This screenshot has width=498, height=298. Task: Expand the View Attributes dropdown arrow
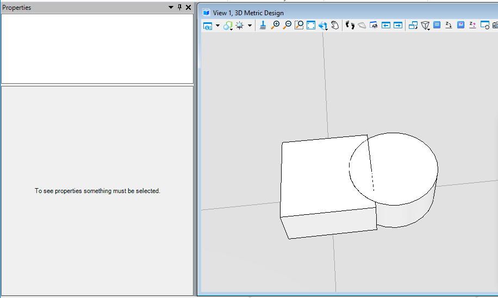(x=217, y=26)
